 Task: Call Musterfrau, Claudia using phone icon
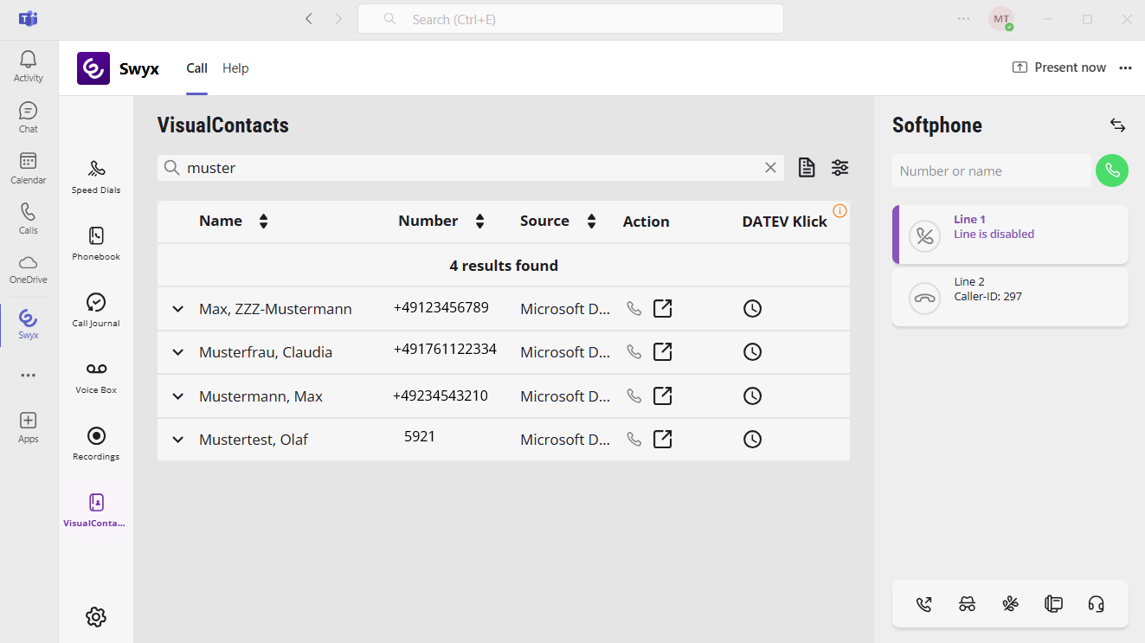(634, 352)
